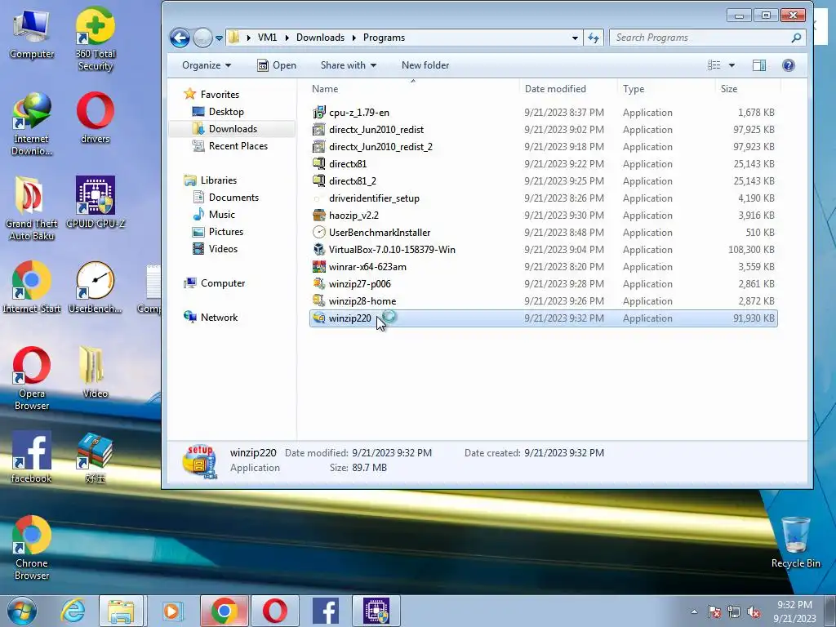Open the Videos library
Image resolution: width=836 pixels, height=627 pixels.
[215, 249]
